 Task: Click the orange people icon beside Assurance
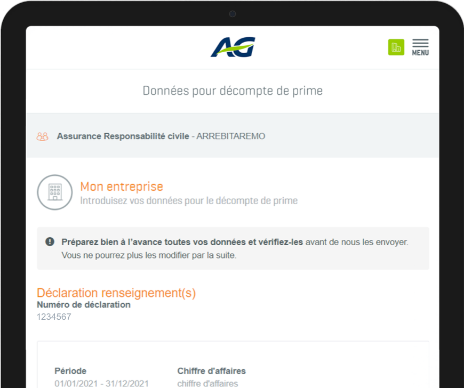point(42,136)
